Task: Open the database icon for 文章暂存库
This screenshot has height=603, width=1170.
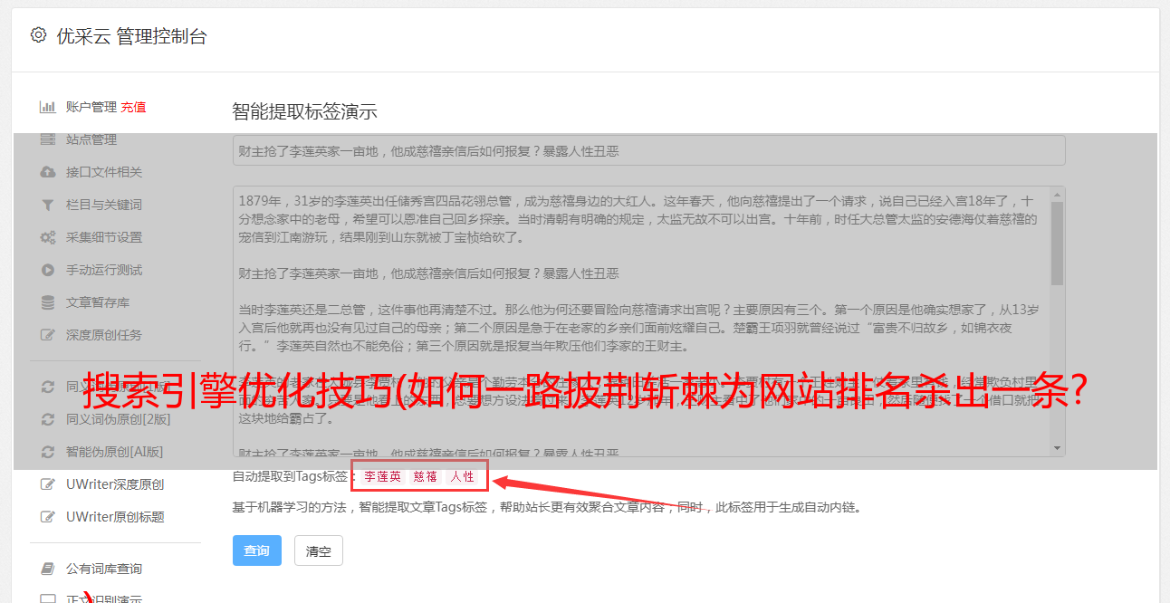Action: [x=48, y=302]
